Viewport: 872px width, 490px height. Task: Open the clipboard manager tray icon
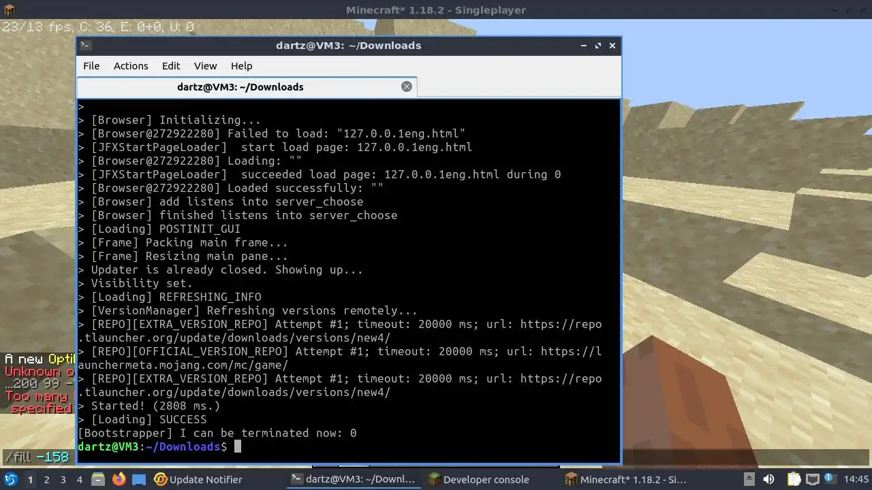(x=792, y=479)
